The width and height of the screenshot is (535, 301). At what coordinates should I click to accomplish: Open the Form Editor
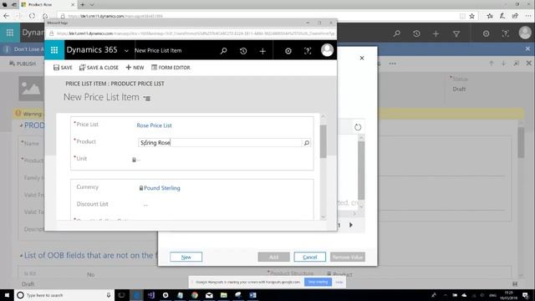[171, 68]
